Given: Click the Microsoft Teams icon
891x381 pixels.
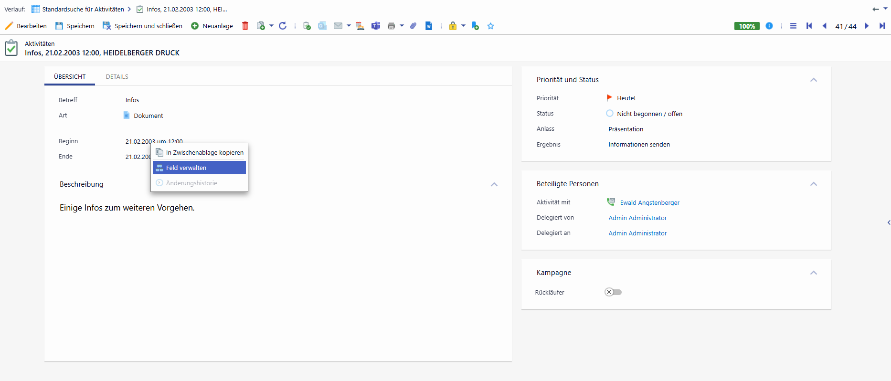Looking at the screenshot, I should click(x=376, y=26).
